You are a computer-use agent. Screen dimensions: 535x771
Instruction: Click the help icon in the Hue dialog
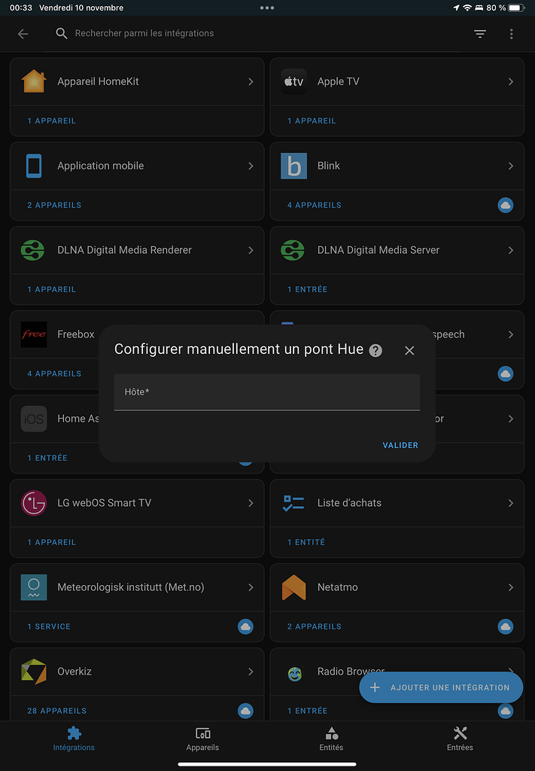click(374, 349)
